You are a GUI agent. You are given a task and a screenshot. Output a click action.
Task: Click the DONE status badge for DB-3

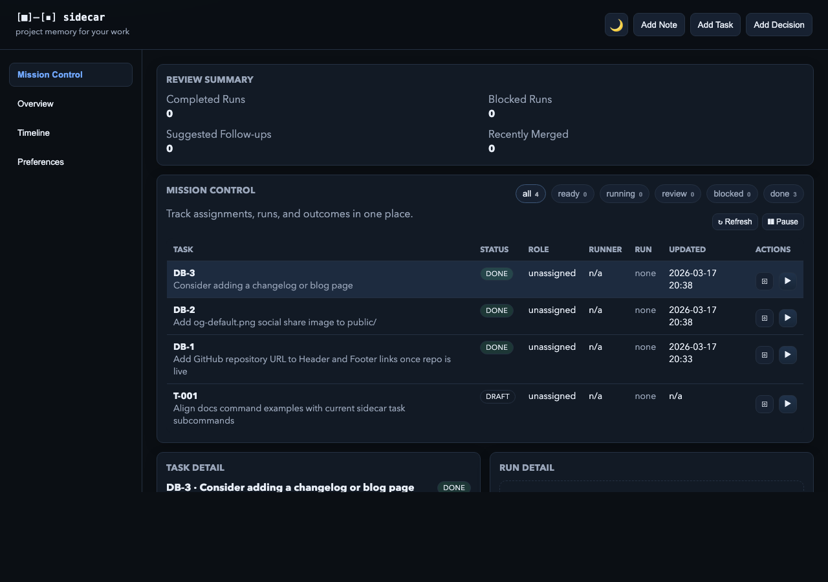click(x=497, y=274)
